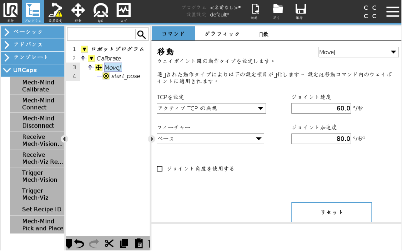Screen dimensions: 402x251
Task: Select the start_pose tree row
Action: click(125, 76)
